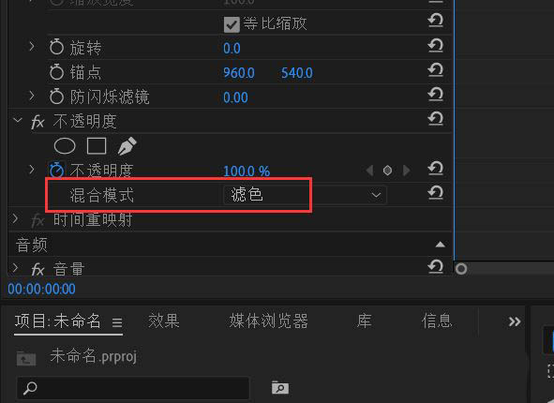This screenshot has width=554, height=403.
Task: Uncheck the 等比缩放 uniform scale checkbox
Action: (x=232, y=24)
